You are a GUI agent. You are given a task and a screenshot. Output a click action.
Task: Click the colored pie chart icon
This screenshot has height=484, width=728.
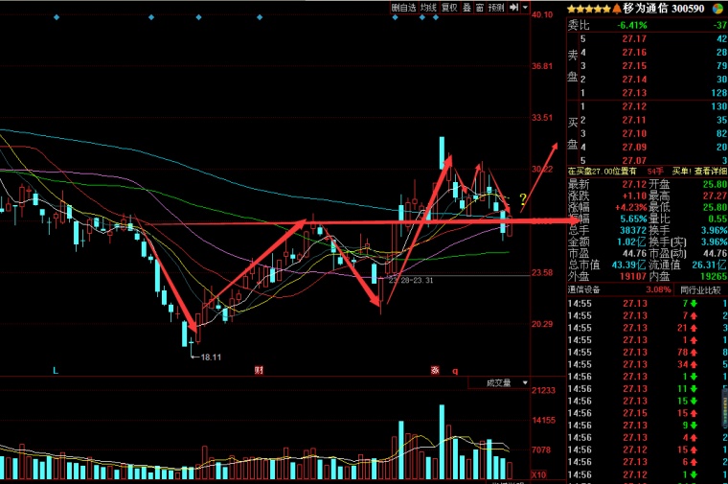click(x=717, y=9)
